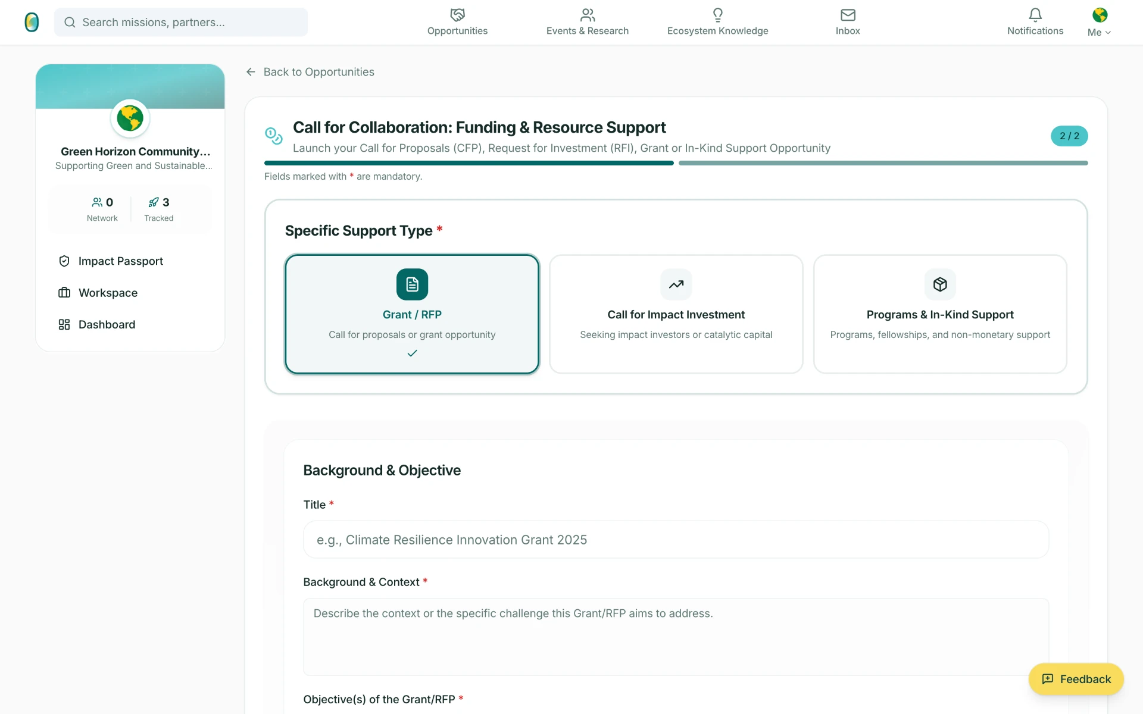Click Green Horizon Community name

click(136, 152)
